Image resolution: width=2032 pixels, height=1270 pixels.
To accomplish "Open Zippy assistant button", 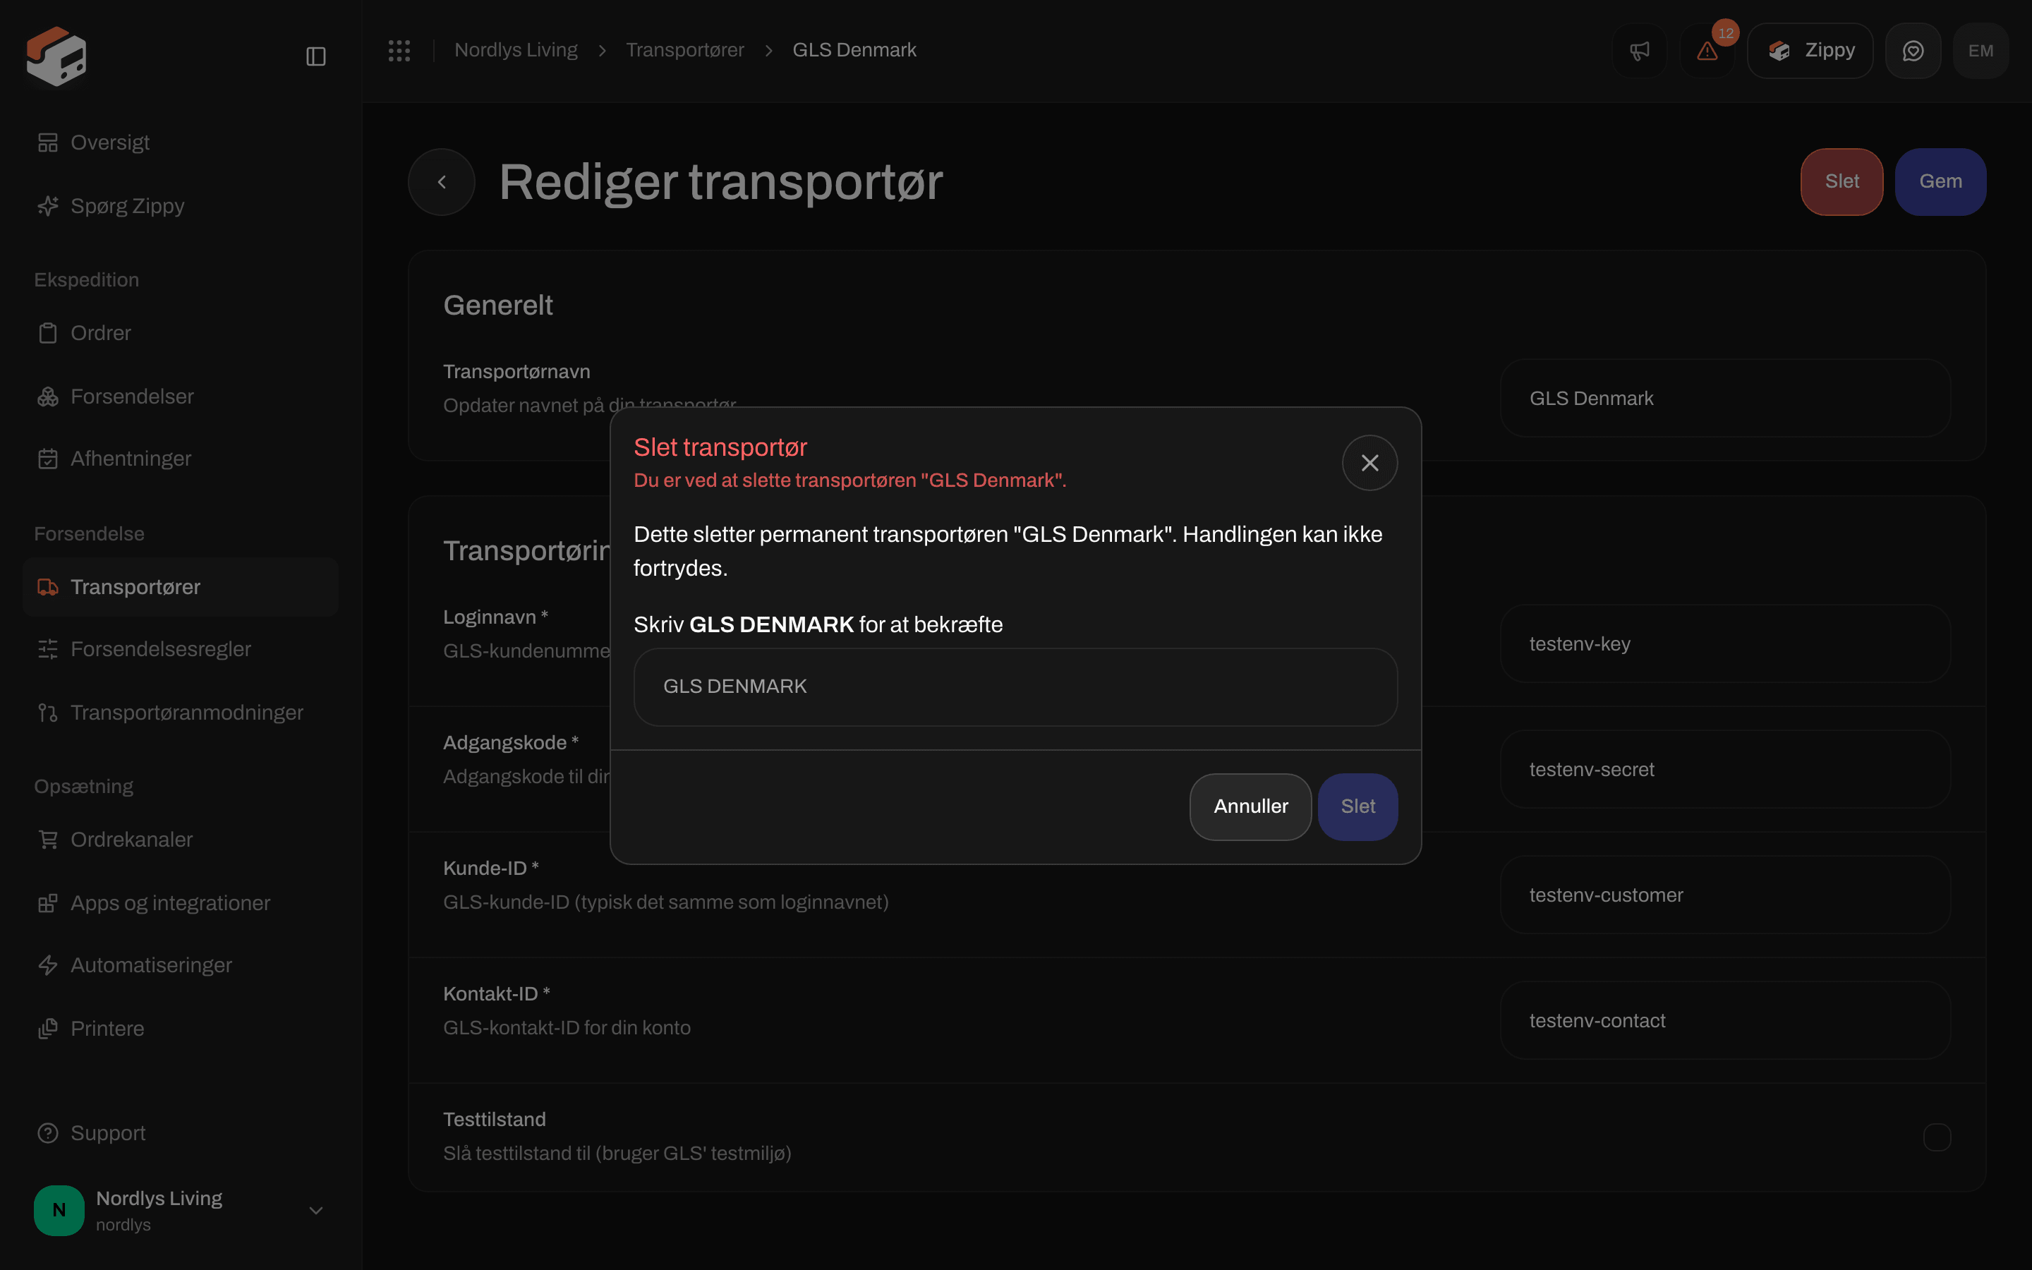I will point(1810,50).
